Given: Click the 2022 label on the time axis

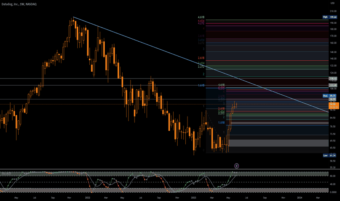Looking at the screenshot, I should tap(88, 198).
